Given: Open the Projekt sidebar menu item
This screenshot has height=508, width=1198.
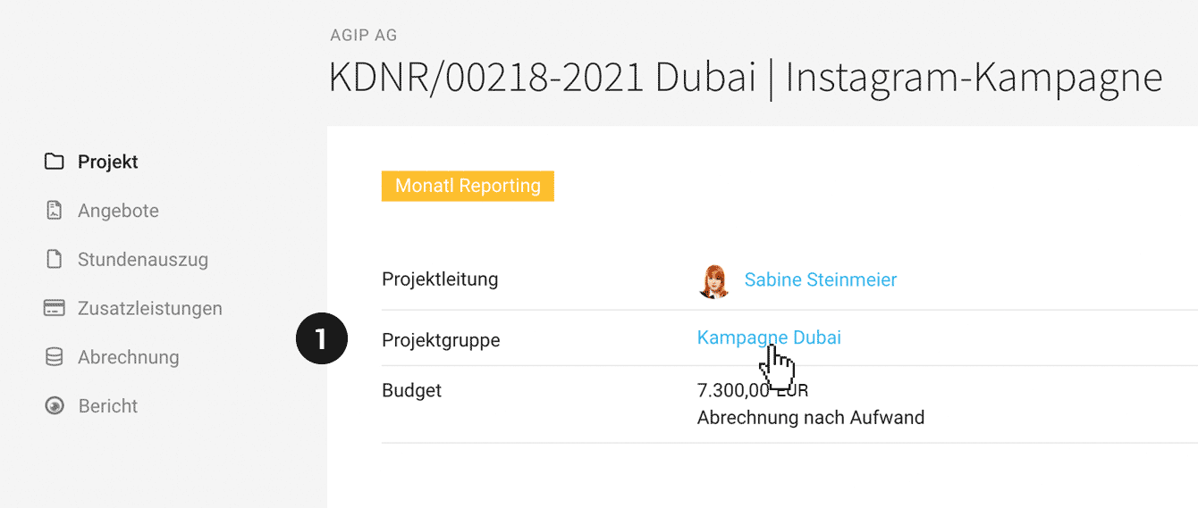Looking at the screenshot, I should click(108, 162).
